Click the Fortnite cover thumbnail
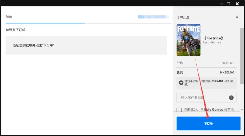 (x=188, y=40)
